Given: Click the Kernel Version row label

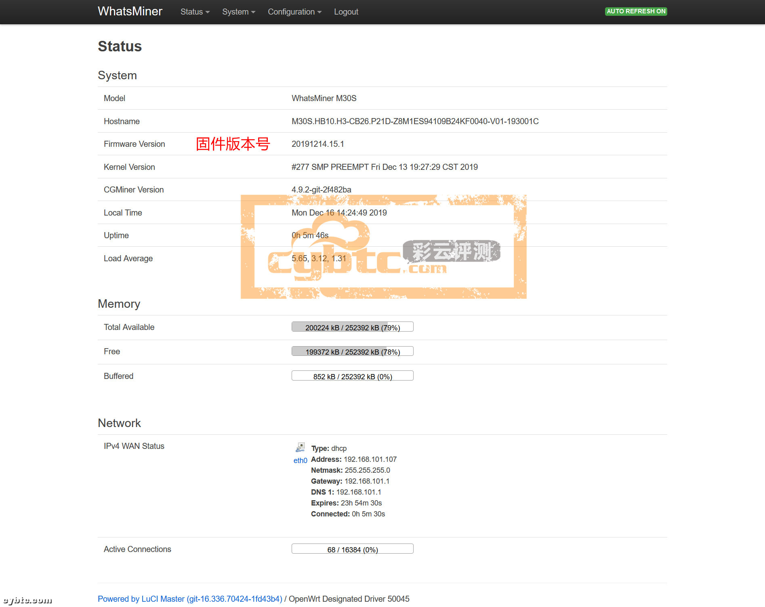Looking at the screenshot, I should pos(129,167).
